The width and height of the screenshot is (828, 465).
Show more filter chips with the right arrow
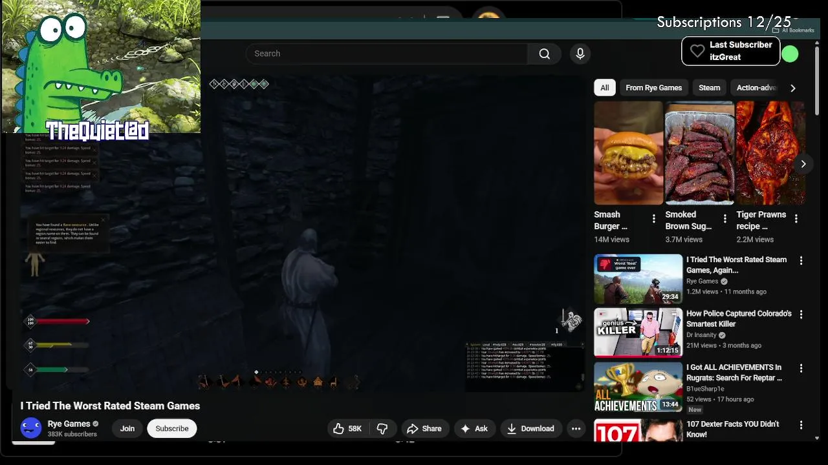click(x=793, y=88)
